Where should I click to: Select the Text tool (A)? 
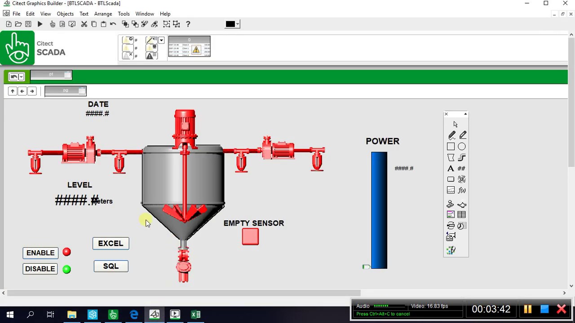point(451,169)
